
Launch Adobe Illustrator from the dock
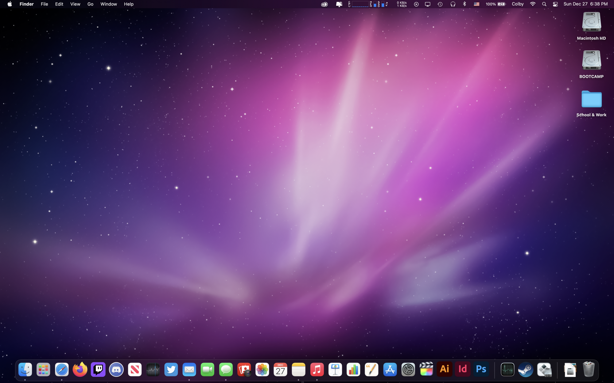(x=445, y=369)
